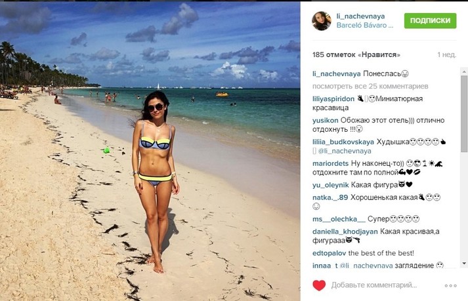Open mariordets commenter profile
Viewport: 468px width, 301px height.
pos(330,163)
